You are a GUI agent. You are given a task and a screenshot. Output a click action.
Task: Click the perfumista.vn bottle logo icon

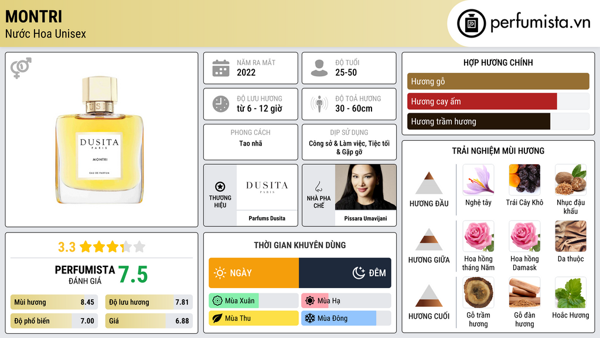click(x=472, y=23)
